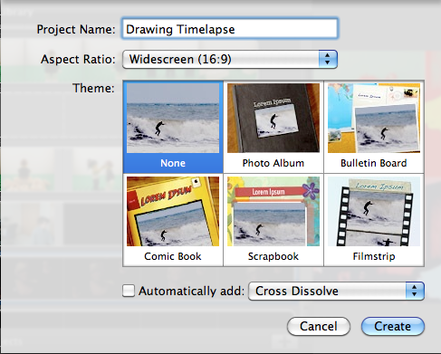
Task: Click into the Project Name text field
Action: pos(230,29)
